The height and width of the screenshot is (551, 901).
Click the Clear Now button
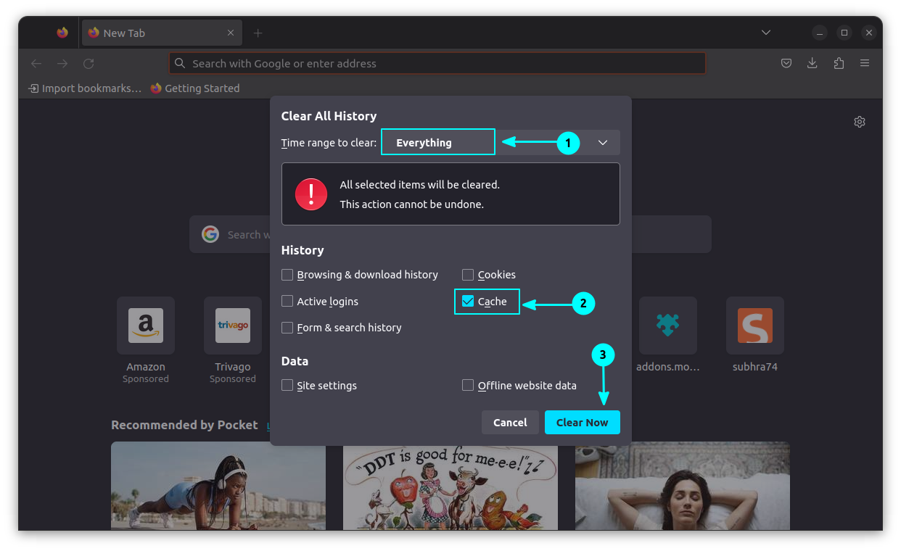click(x=582, y=422)
